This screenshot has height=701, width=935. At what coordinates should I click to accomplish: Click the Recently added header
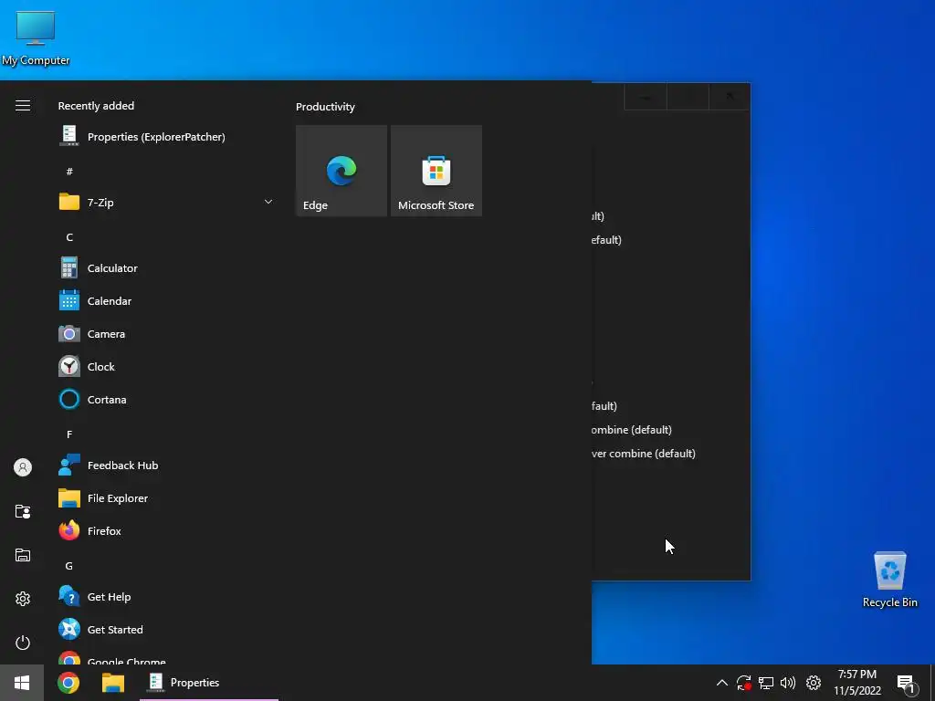point(96,106)
